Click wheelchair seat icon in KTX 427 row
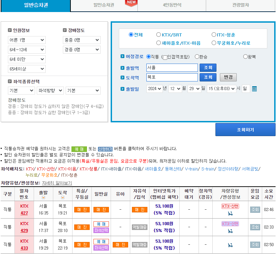The width and height of the screenshot is (279, 254). coord(230,213)
